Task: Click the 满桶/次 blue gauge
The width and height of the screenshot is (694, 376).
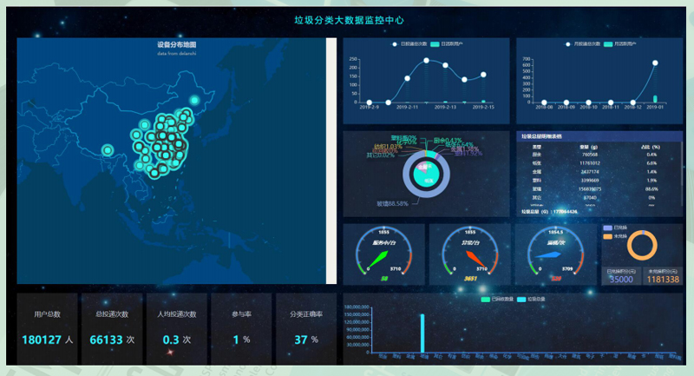Action: pyautogui.click(x=555, y=254)
